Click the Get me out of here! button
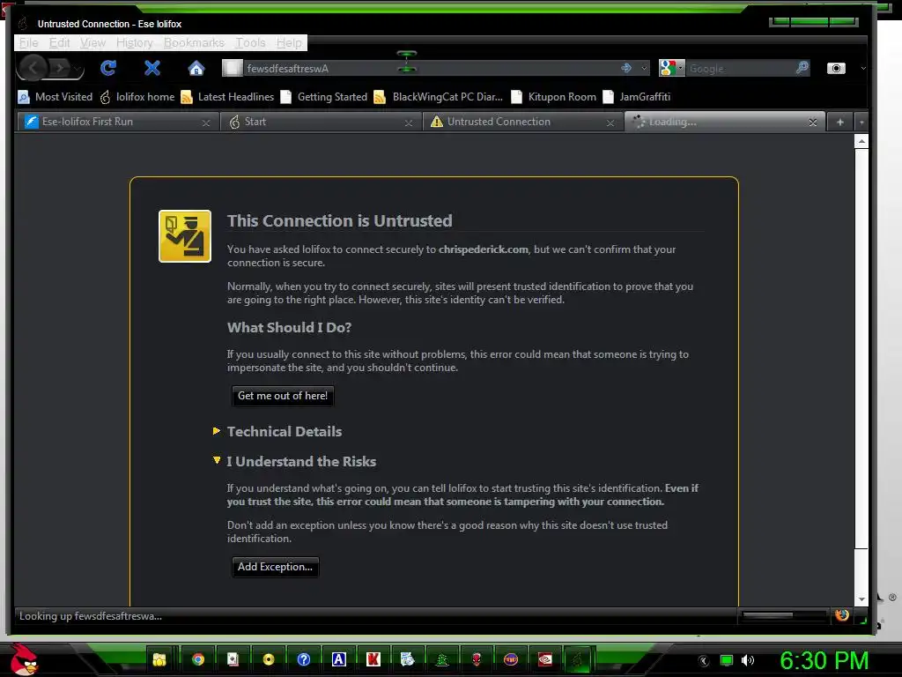The height and width of the screenshot is (677, 902). pyautogui.click(x=283, y=396)
